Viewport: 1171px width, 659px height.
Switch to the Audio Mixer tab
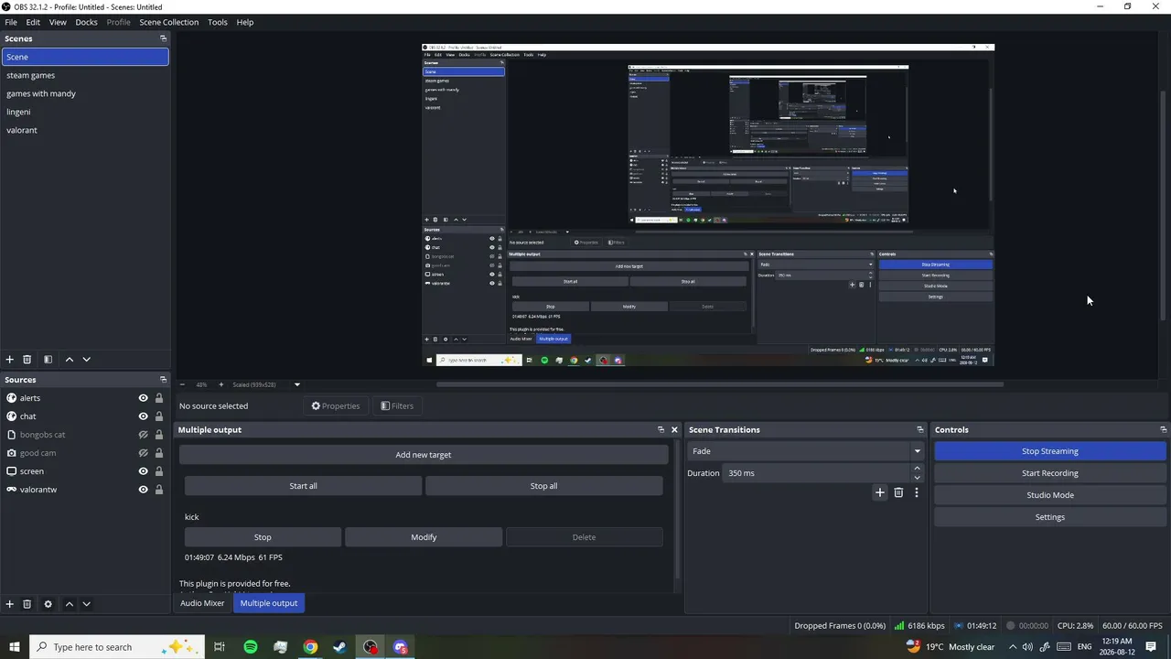click(202, 603)
